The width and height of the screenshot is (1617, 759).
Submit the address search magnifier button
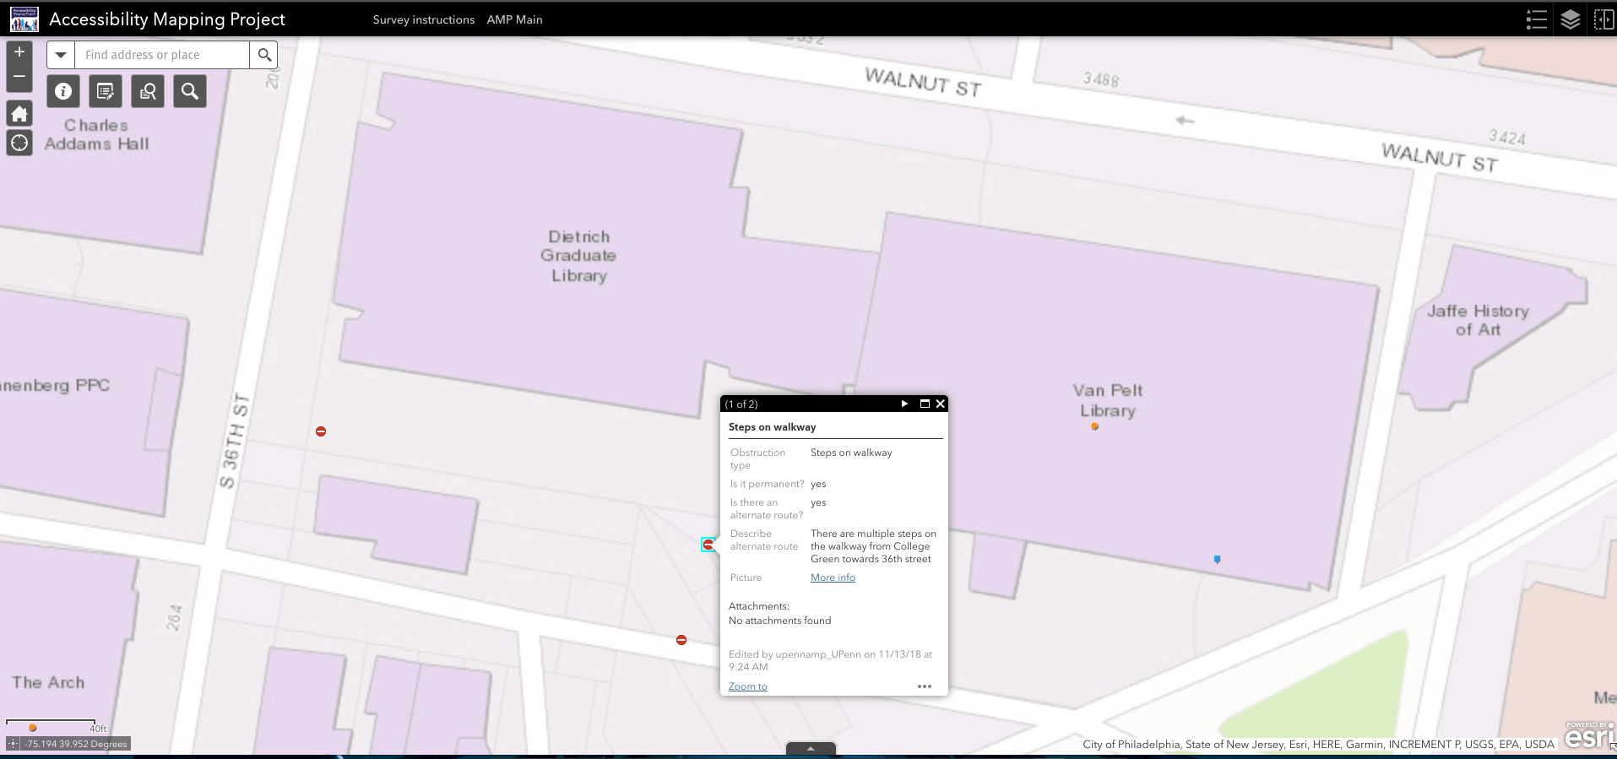(x=264, y=55)
